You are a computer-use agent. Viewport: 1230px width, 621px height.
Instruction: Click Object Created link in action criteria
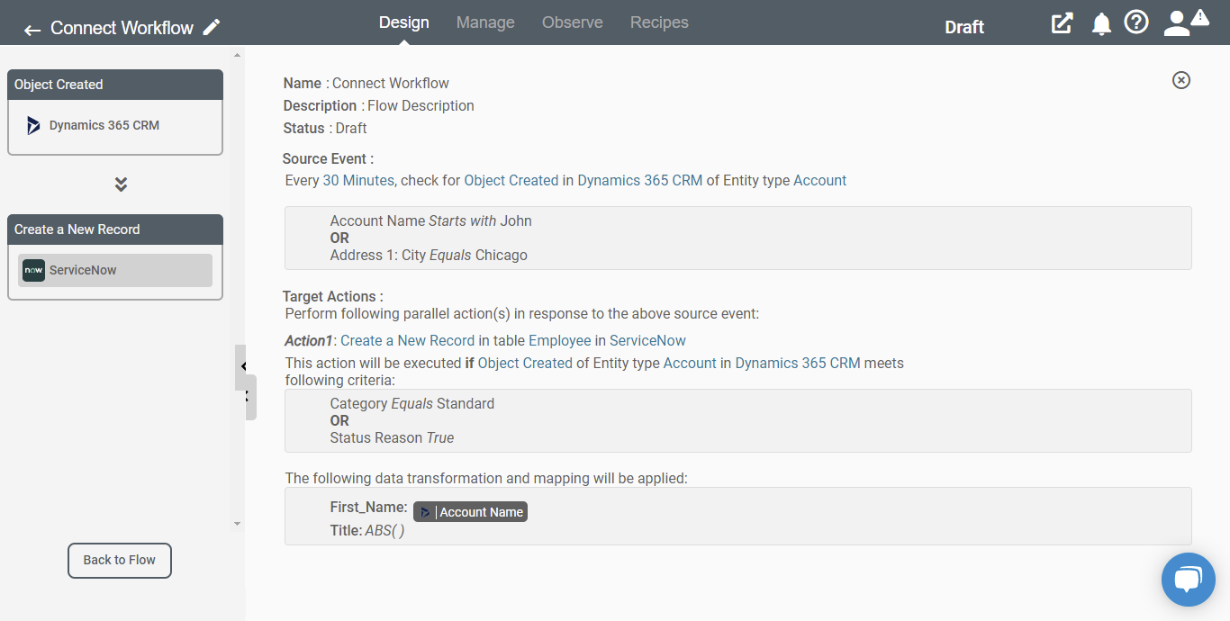point(525,363)
